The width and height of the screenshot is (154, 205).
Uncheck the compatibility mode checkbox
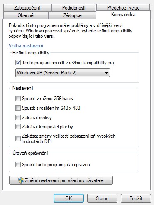pyautogui.click(x=18, y=63)
